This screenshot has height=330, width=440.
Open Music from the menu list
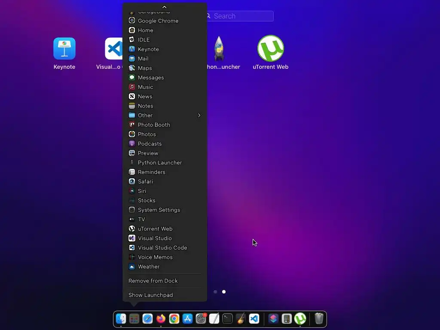tap(165, 87)
